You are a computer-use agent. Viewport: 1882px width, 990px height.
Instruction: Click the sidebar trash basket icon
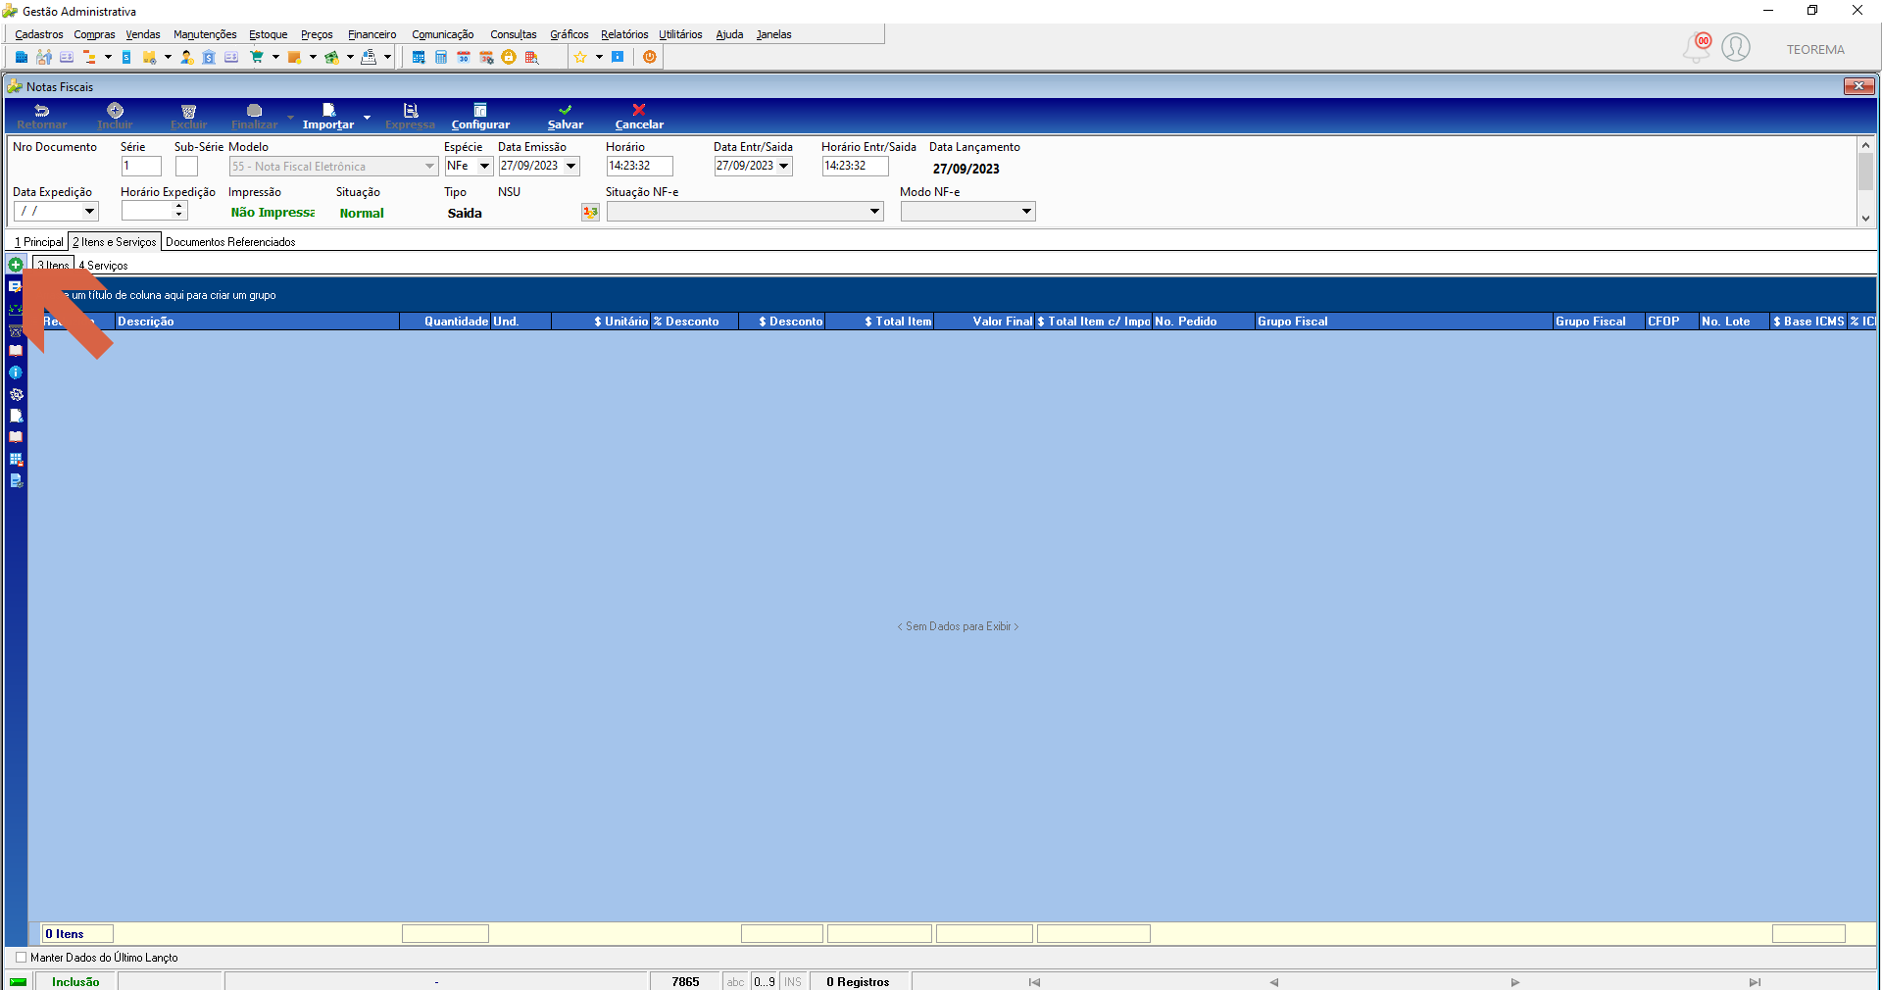(x=16, y=330)
